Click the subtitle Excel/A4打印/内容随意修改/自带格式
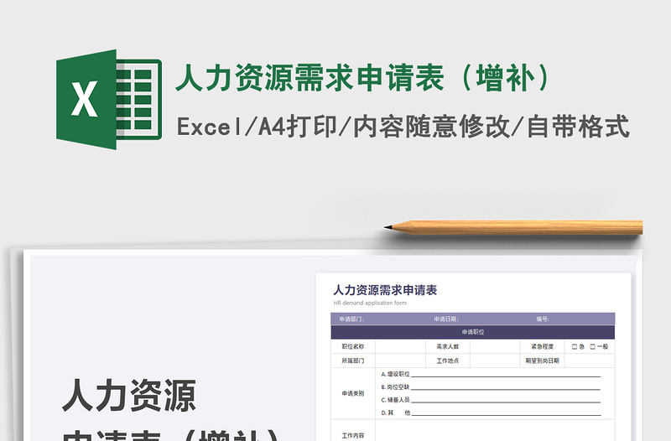Screen dimensions: 671x441 point(403,127)
